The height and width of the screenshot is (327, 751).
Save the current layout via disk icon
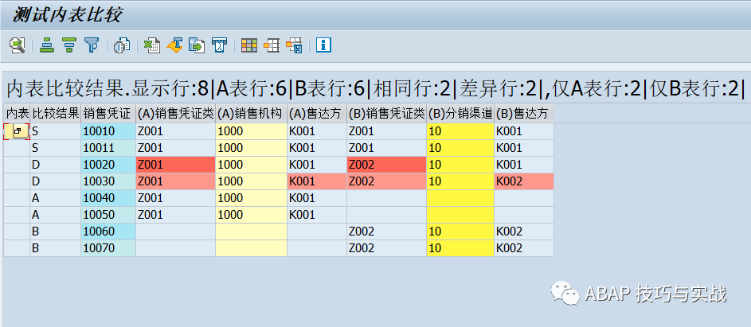pyautogui.click(x=294, y=45)
